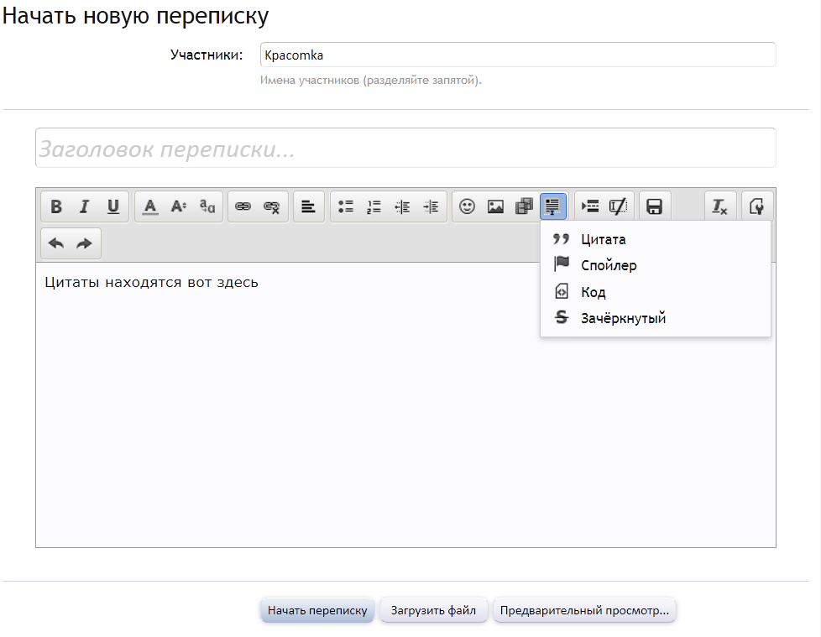
Task: Open the font size dropdown
Action: (x=179, y=206)
